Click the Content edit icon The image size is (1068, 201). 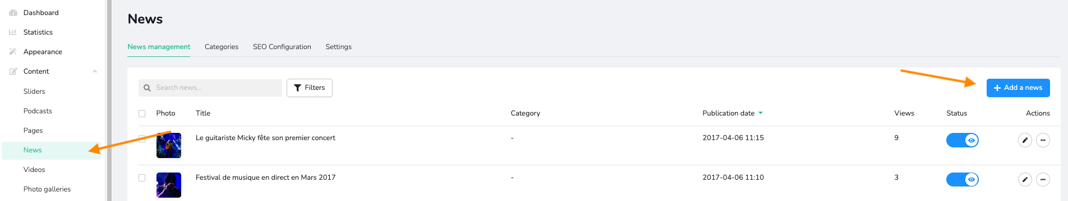[x=13, y=71]
